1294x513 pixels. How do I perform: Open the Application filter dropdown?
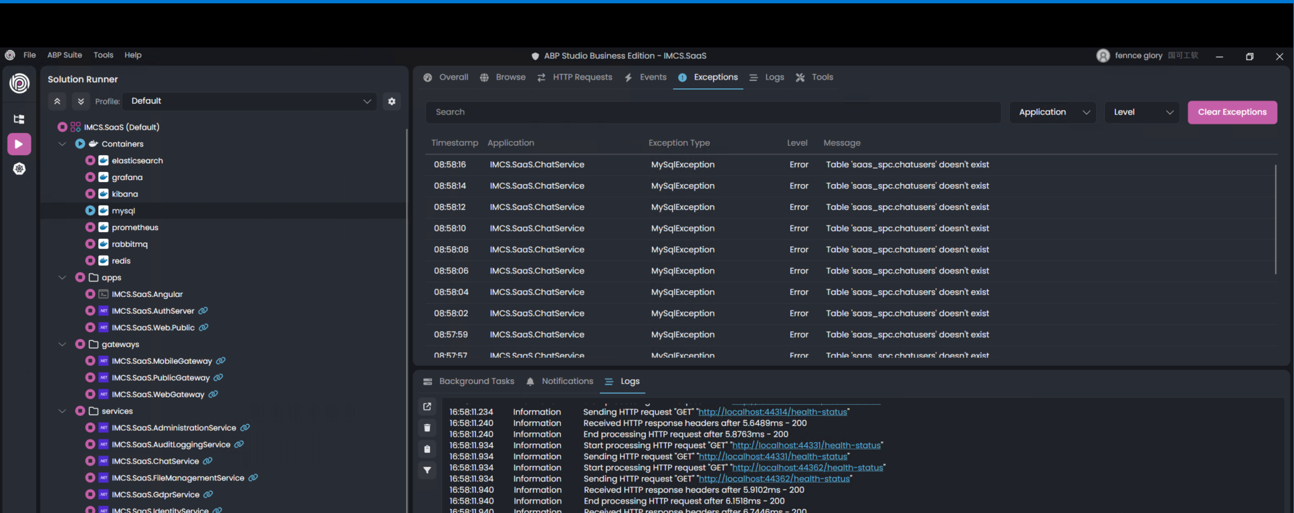coord(1053,112)
